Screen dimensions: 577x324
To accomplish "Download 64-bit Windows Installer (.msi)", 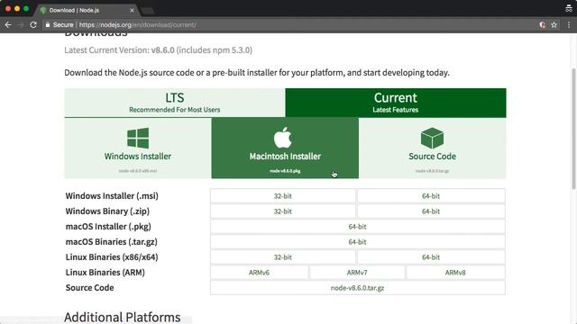I will [431, 196].
